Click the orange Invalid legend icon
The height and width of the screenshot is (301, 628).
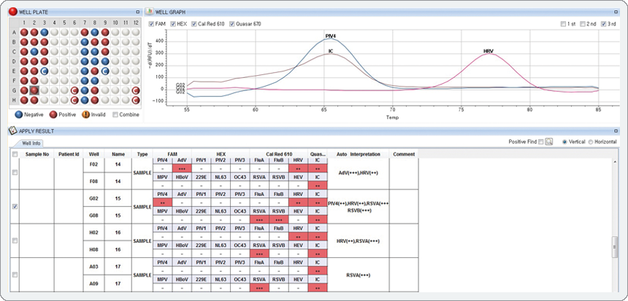[x=85, y=114]
